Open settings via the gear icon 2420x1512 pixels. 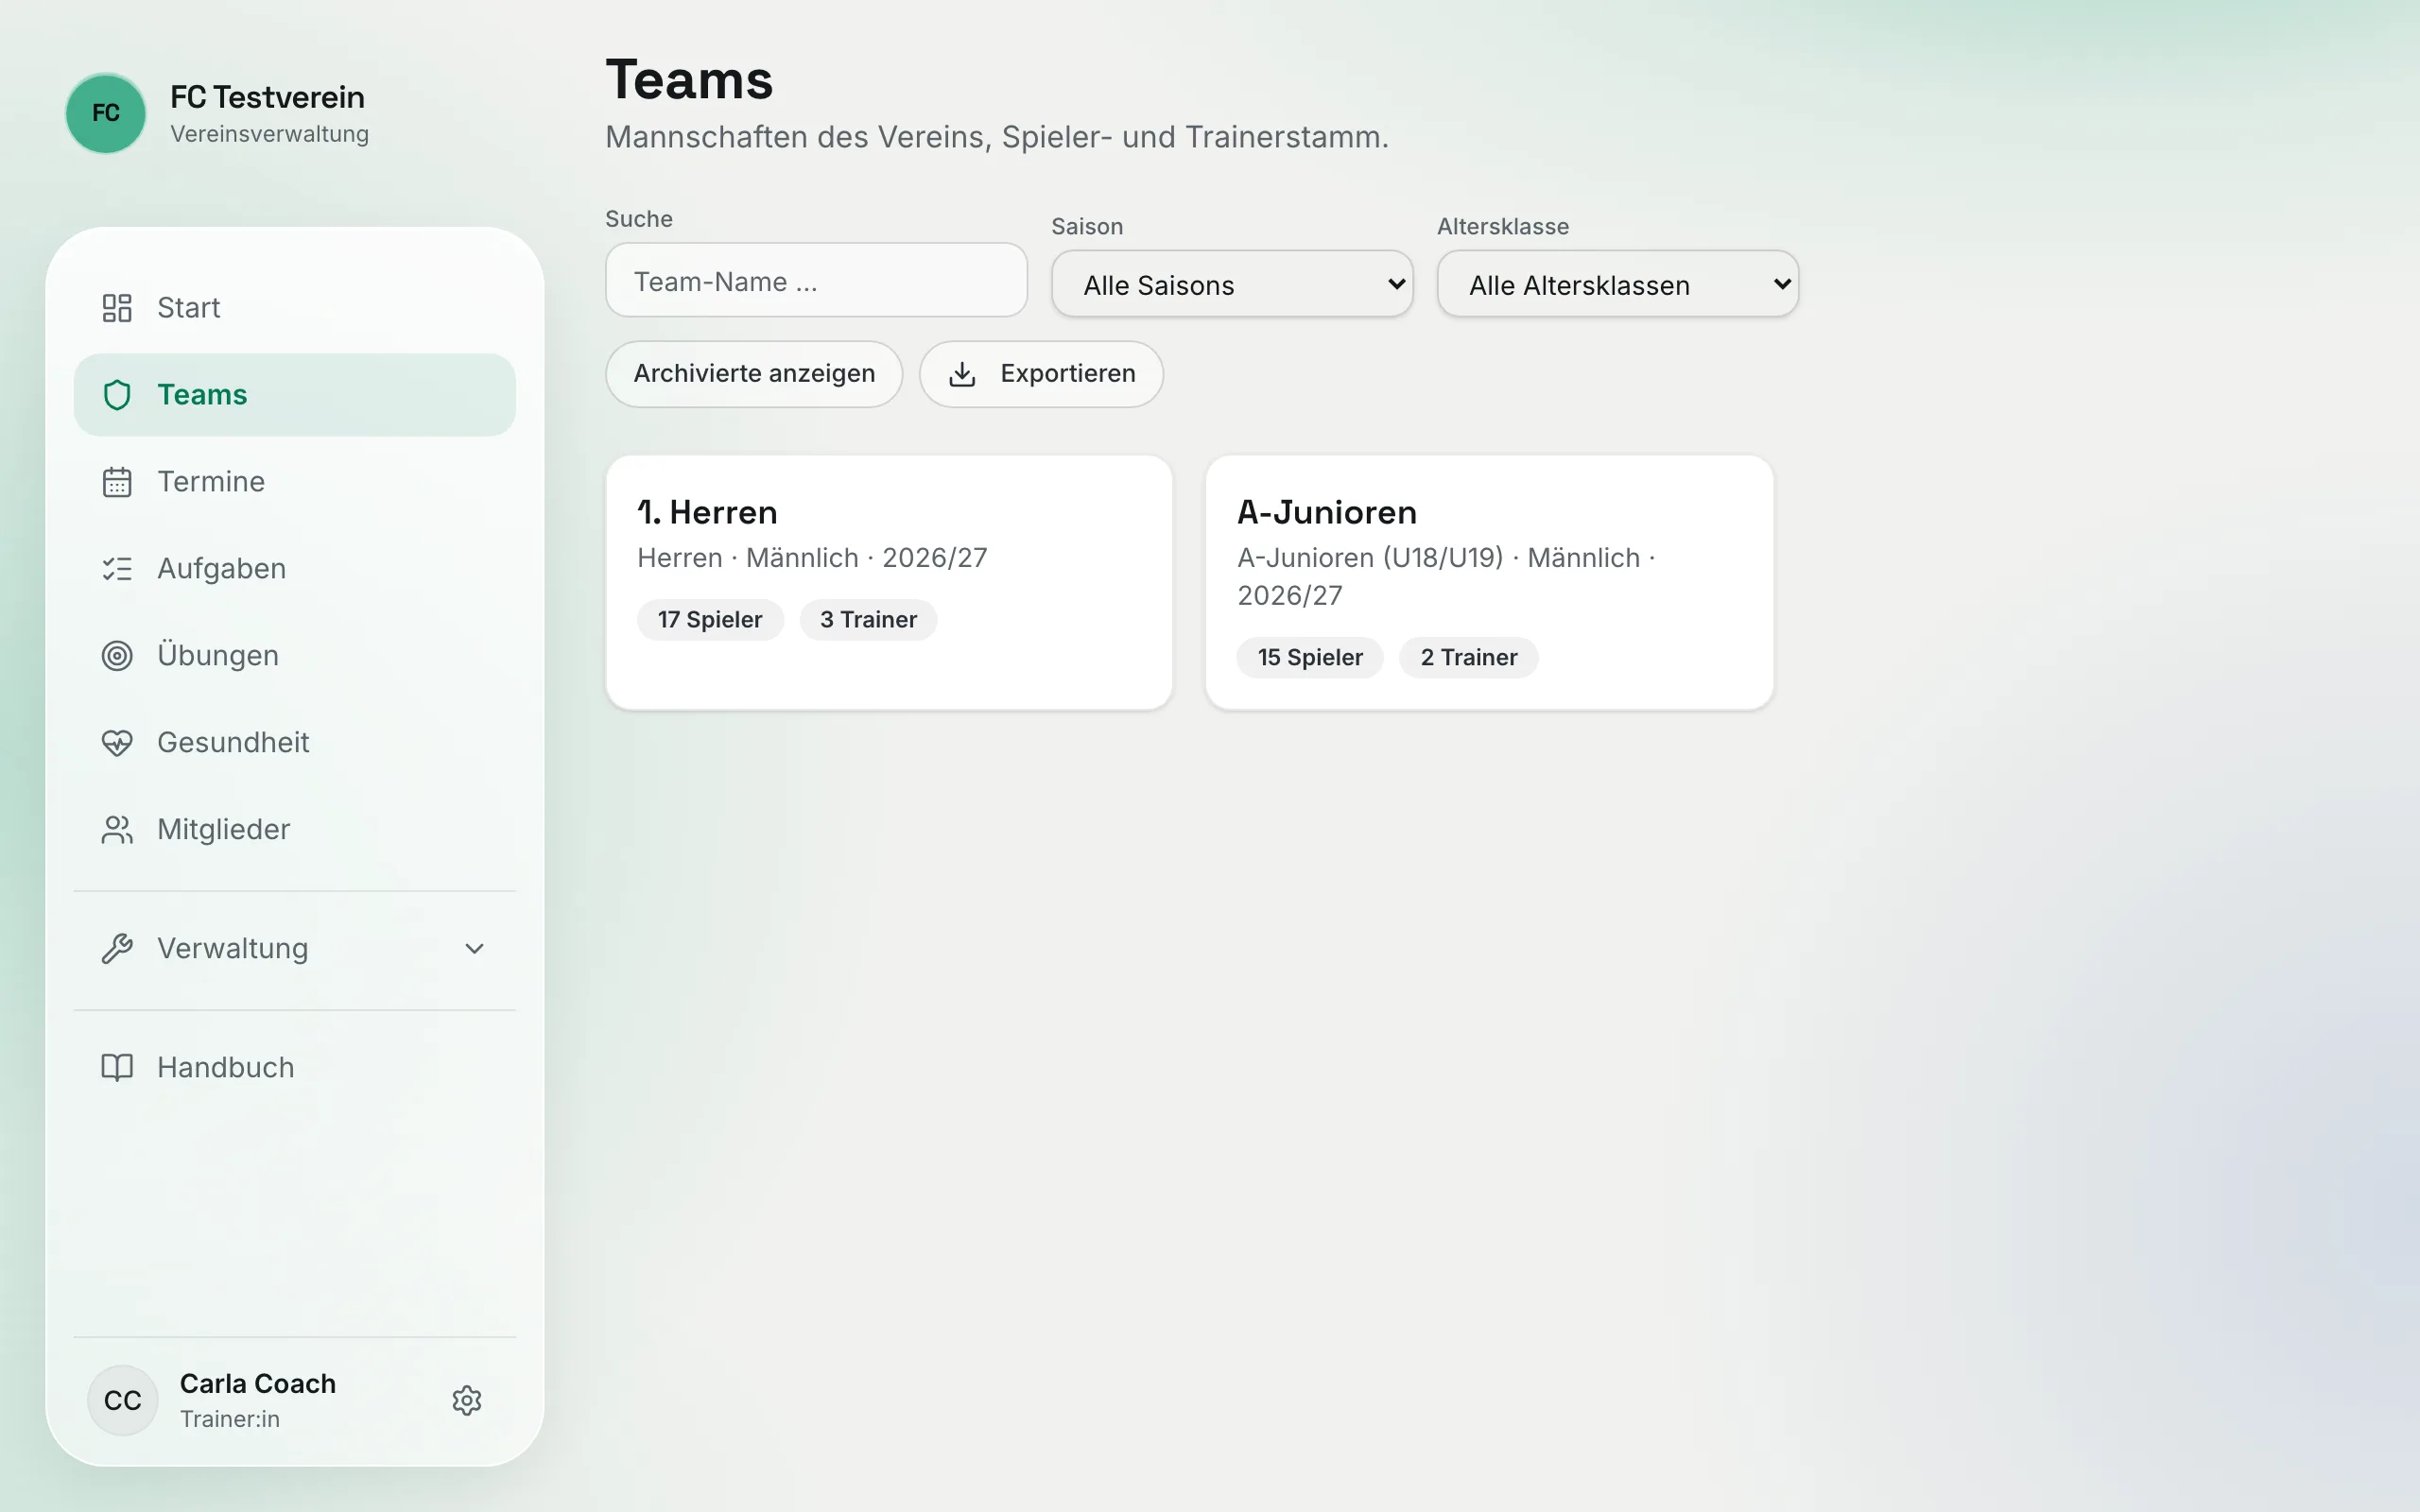[x=467, y=1400]
